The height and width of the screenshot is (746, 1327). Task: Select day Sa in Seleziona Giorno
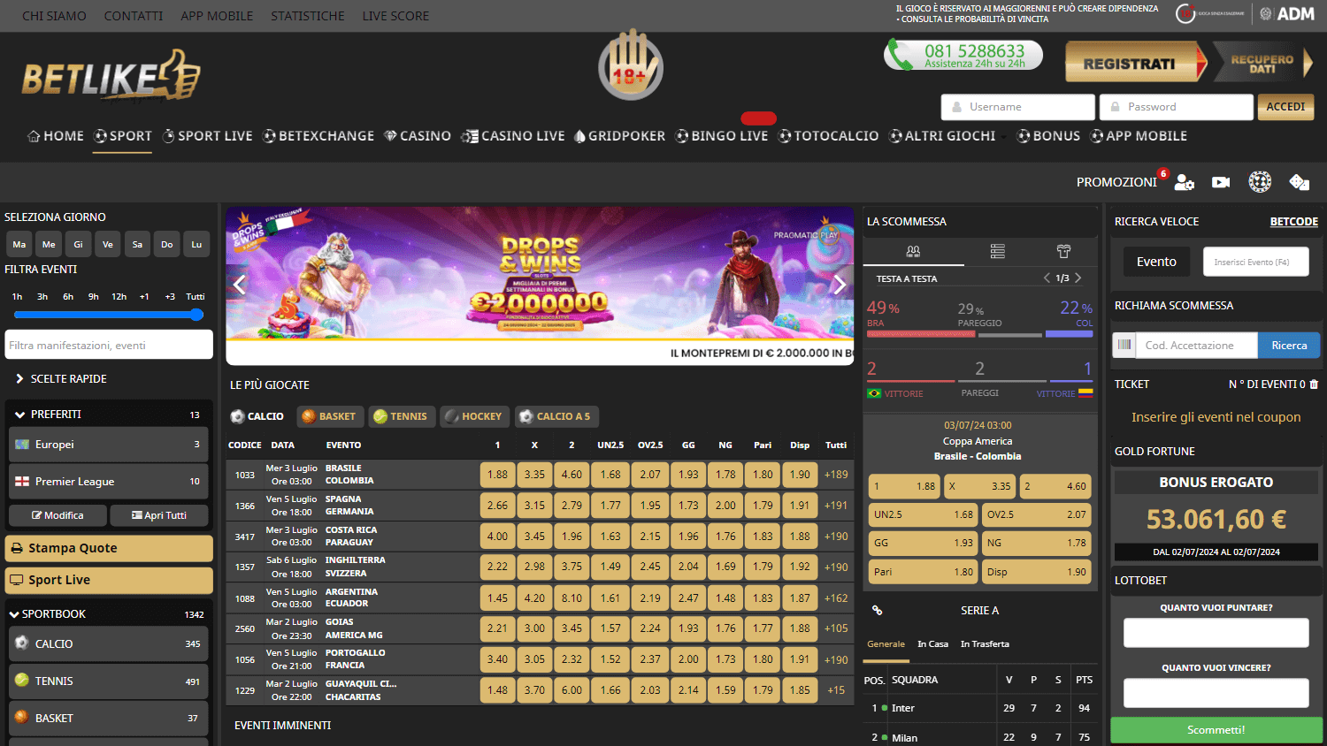[137, 245]
